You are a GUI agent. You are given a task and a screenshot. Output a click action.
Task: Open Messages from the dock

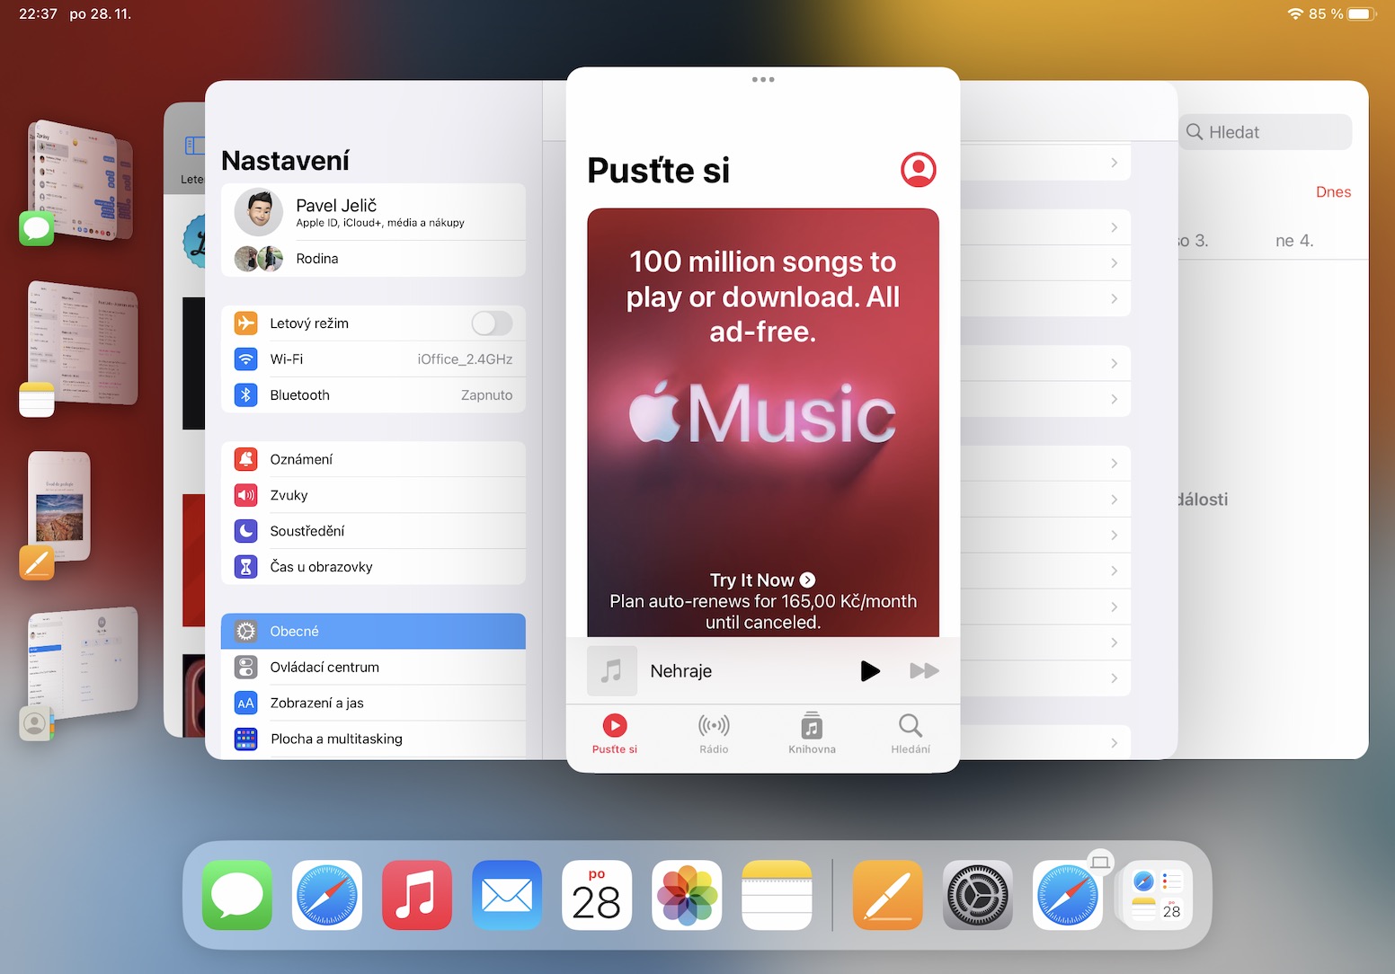point(237,895)
